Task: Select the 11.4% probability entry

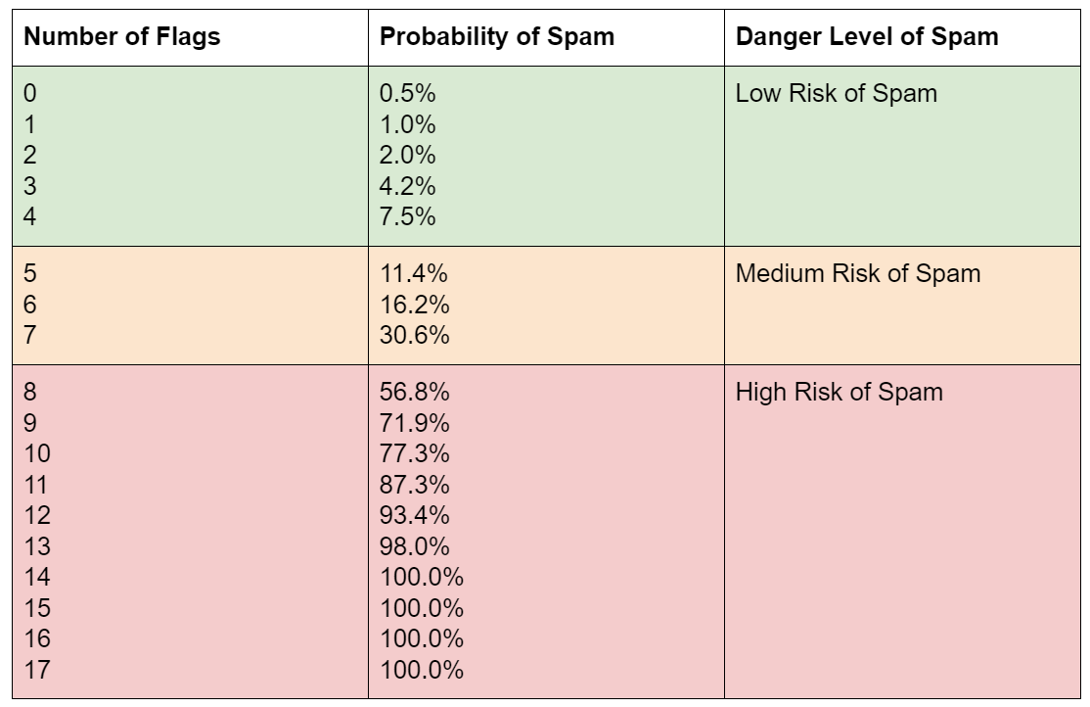Action: click(x=414, y=274)
